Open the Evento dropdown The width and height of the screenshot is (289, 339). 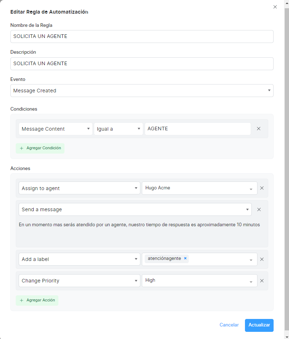[x=142, y=91]
